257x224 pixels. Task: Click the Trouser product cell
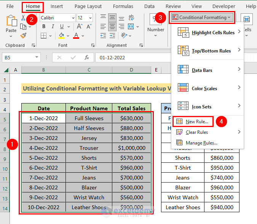click(89, 148)
